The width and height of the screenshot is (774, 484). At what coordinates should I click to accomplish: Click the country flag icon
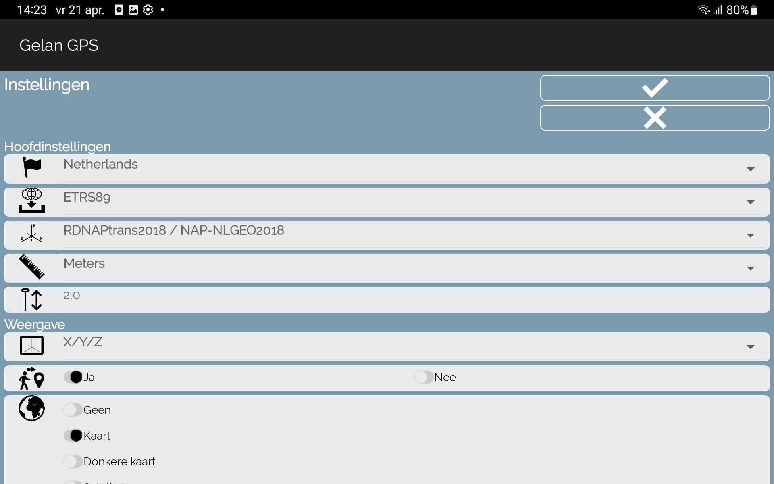click(x=32, y=167)
